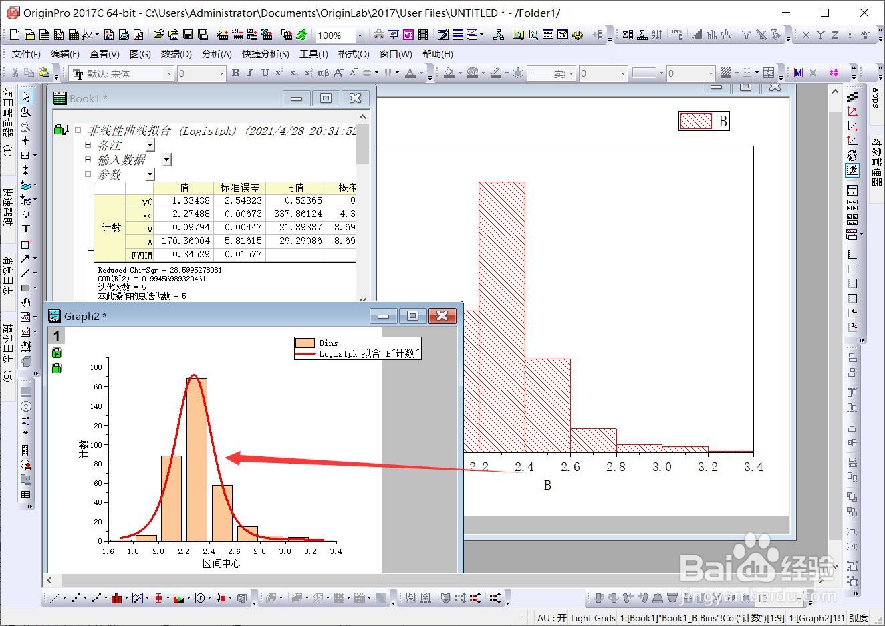This screenshot has width=885, height=626.
Task: Set column as Y with the Y icon
Action: [821, 35]
